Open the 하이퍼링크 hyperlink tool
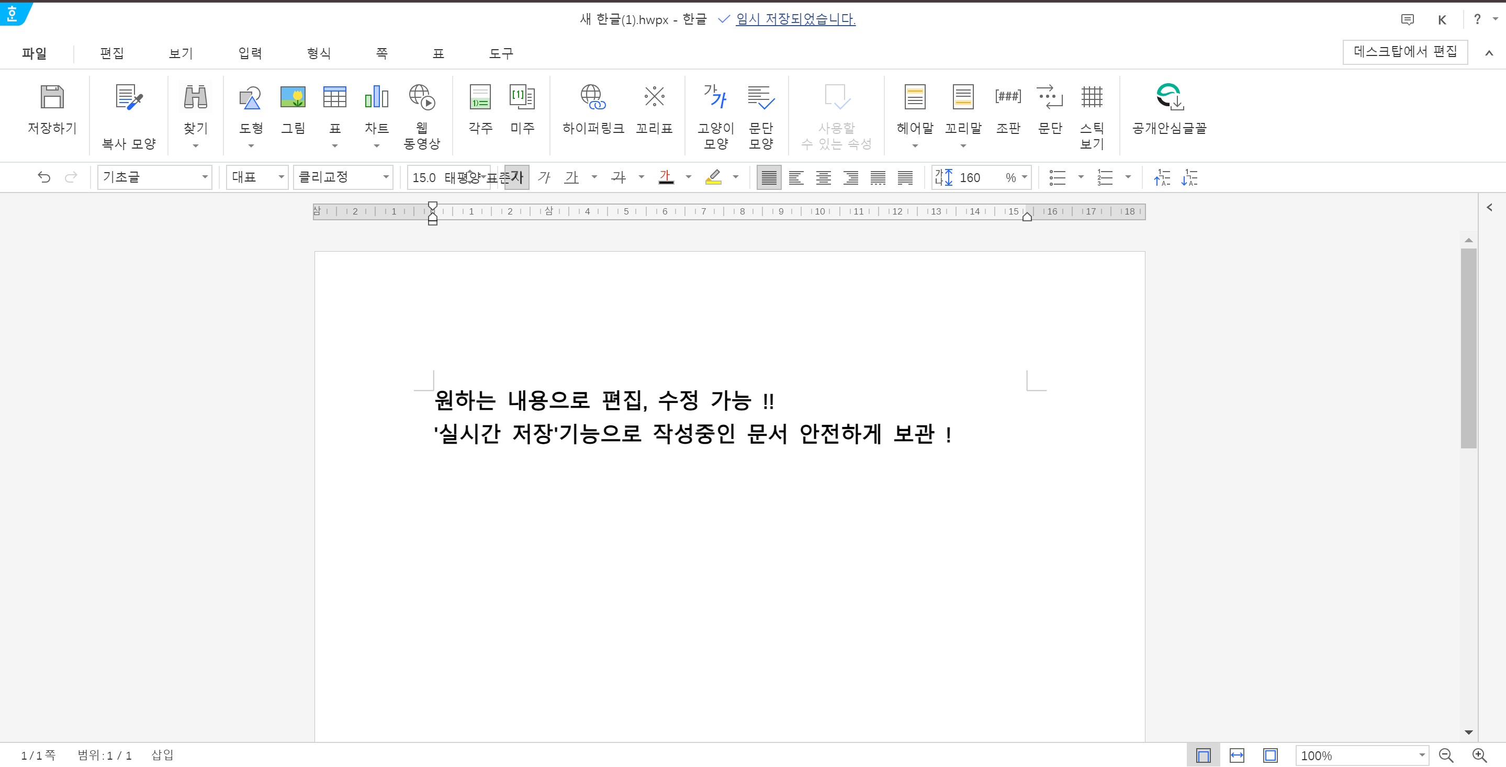 point(593,98)
